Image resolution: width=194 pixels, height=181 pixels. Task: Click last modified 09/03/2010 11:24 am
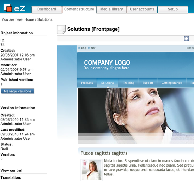point(17,134)
